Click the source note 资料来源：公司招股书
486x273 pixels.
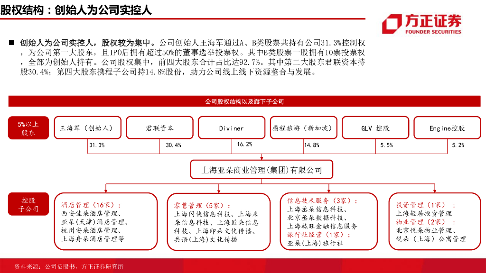pos(45,266)
